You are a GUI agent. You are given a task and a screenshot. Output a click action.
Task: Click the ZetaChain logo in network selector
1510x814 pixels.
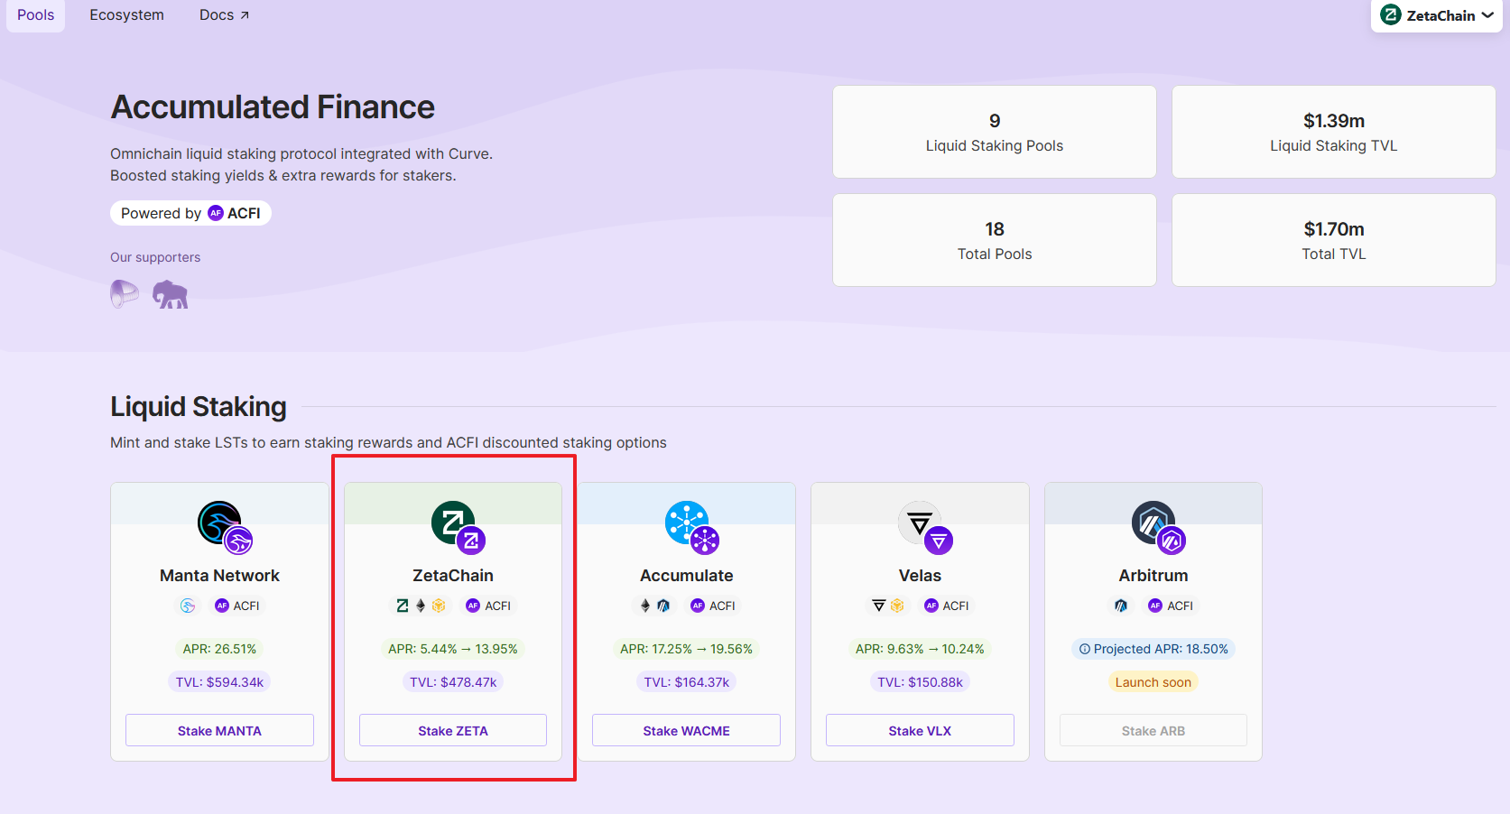[x=1391, y=15]
